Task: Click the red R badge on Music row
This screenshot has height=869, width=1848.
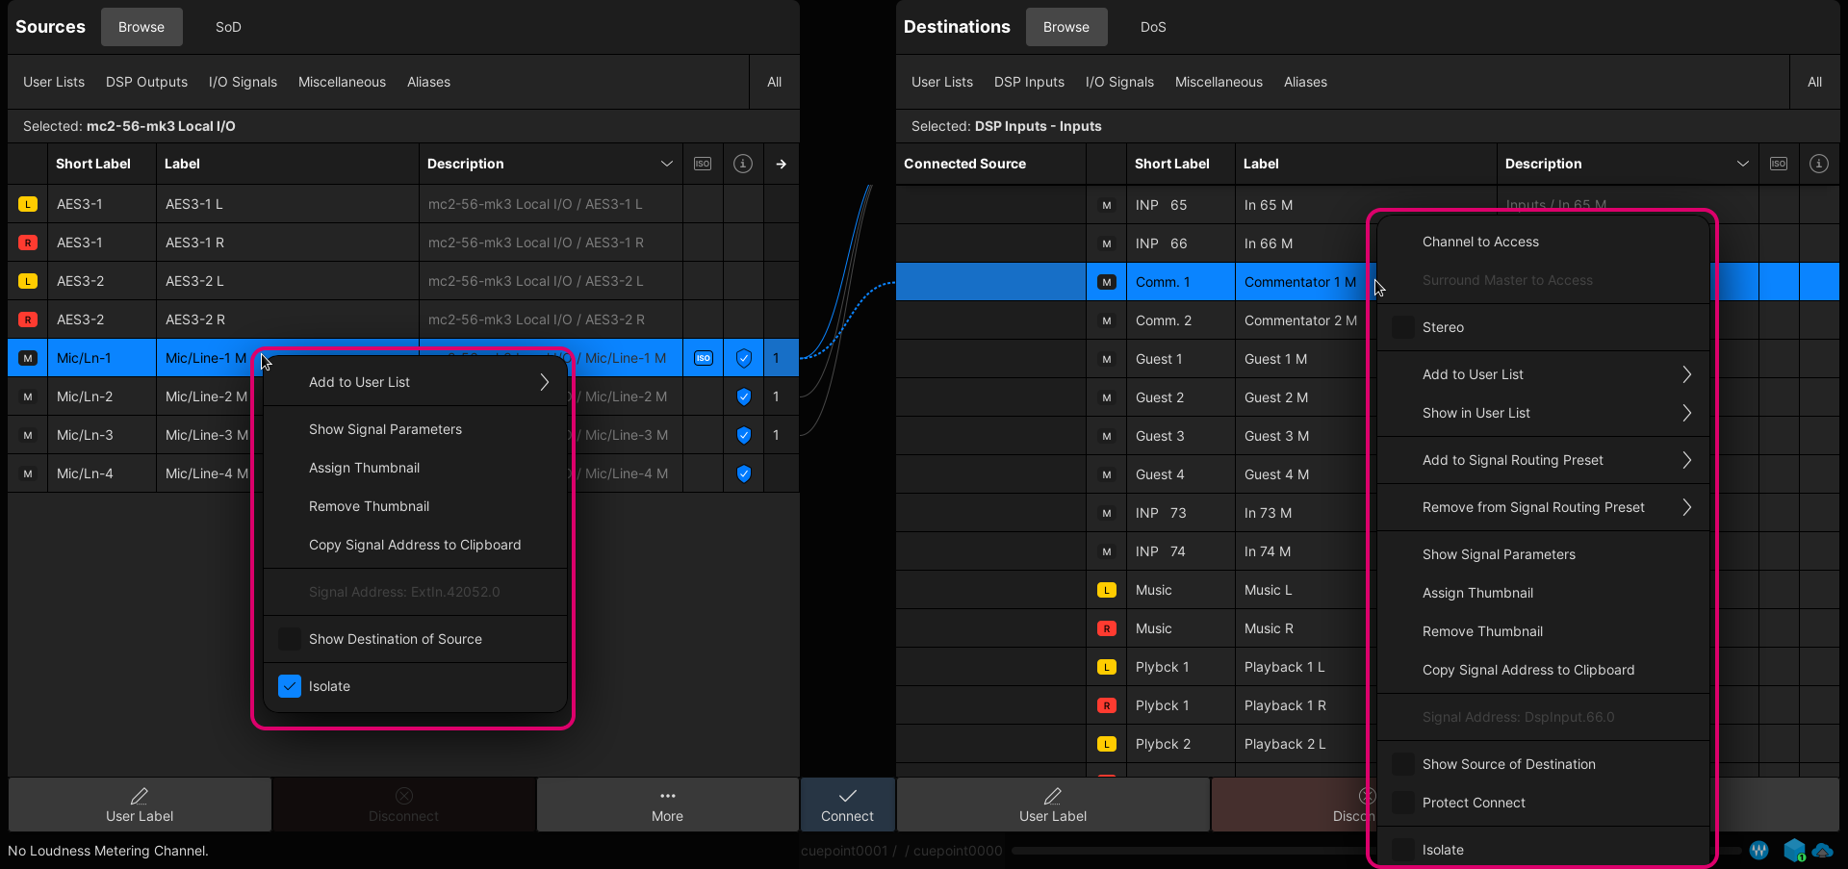Action: click(1107, 628)
